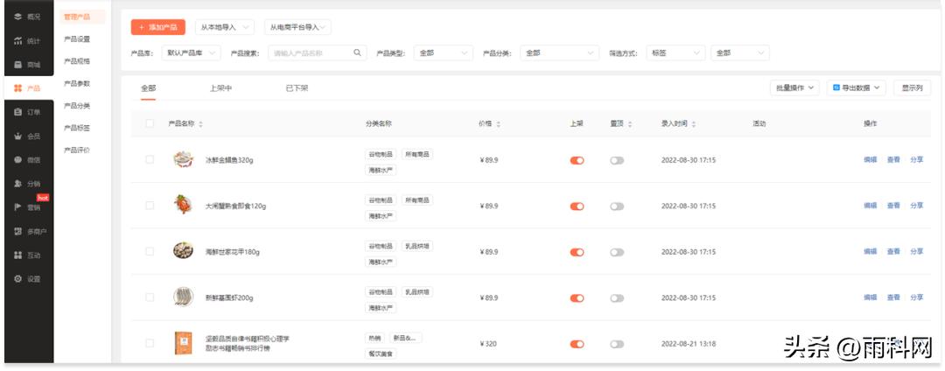Open the 设置 settings gear icon

18,279
